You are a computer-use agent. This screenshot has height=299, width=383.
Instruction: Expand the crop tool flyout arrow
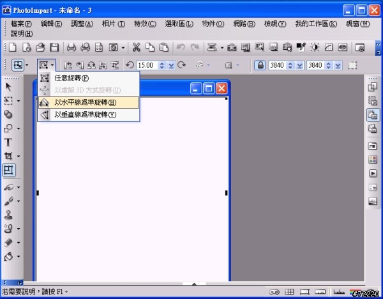[19, 156]
